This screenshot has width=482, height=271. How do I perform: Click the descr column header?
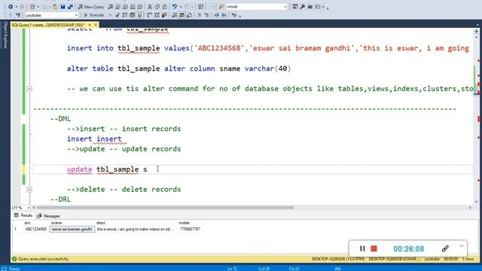(x=101, y=223)
